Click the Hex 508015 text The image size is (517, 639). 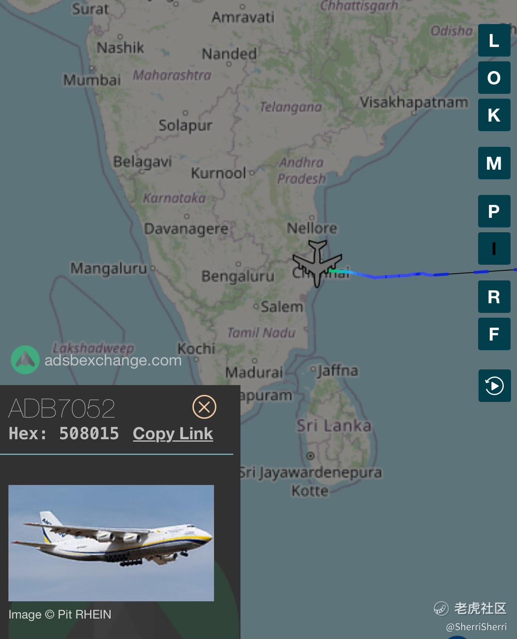tap(64, 434)
